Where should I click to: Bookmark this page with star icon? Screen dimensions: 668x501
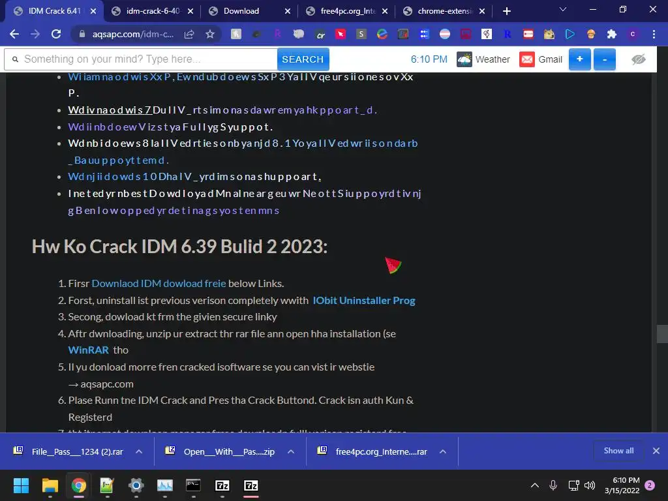(x=209, y=34)
